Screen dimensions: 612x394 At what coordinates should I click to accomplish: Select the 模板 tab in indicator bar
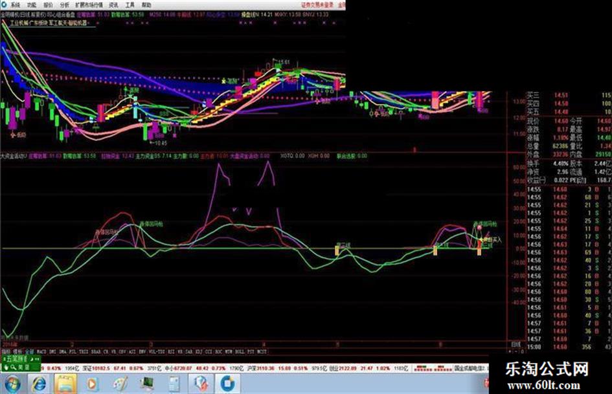coord(18,351)
